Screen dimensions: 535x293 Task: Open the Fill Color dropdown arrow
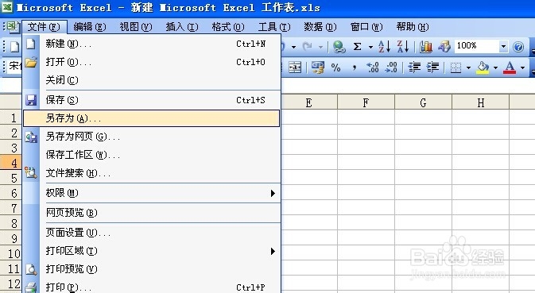[495, 67]
